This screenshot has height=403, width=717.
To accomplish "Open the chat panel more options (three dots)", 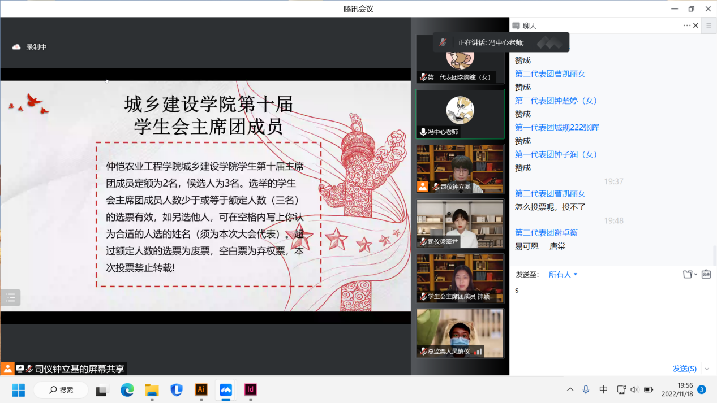I will (x=686, y=25).
